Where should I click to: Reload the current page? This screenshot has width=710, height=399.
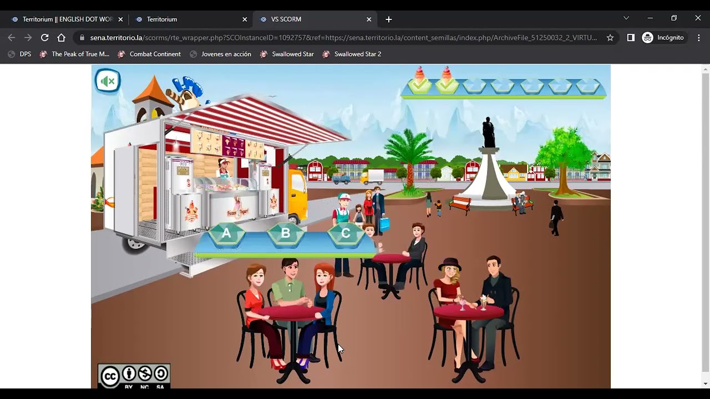(x=44, y=38)
